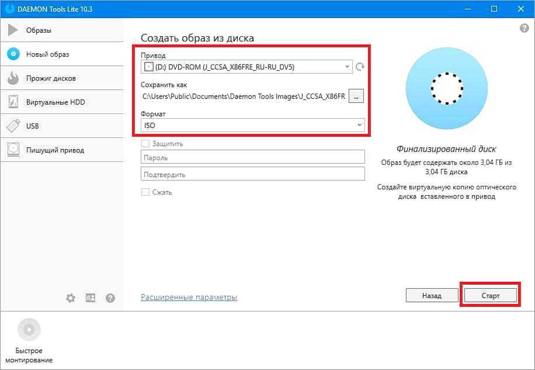Open settings gear icon in sidebar
The height and width of the screenshot is (370, 535).
(x=71, y=298)
